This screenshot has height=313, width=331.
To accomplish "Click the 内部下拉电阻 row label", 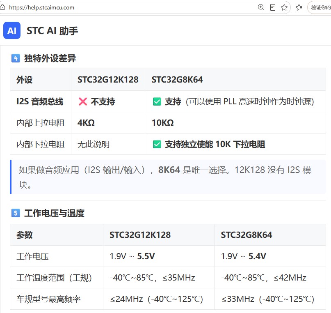I will [x=41, y=144].
